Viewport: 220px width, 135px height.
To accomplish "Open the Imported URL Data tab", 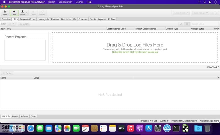I will point(107,19).
